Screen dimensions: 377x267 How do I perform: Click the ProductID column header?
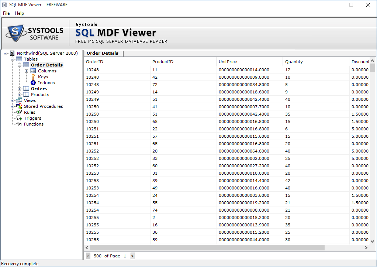point(183,62)
